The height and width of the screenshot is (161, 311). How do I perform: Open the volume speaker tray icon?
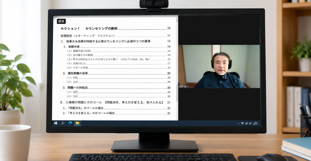[250, 123]
